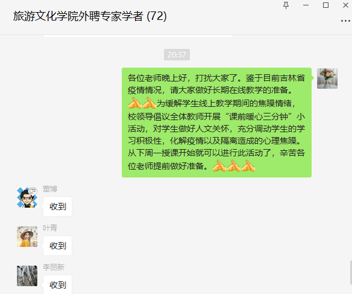Click the chat scrollbar thumb at right
The height and width of the screenshot is (294, 352).
click(x=351, y=272)
